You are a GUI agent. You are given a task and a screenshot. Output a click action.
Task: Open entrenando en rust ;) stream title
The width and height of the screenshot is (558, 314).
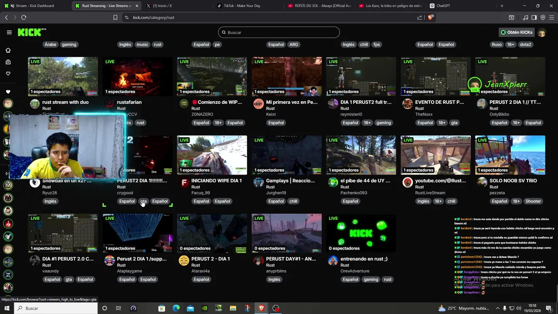(364, 259)
